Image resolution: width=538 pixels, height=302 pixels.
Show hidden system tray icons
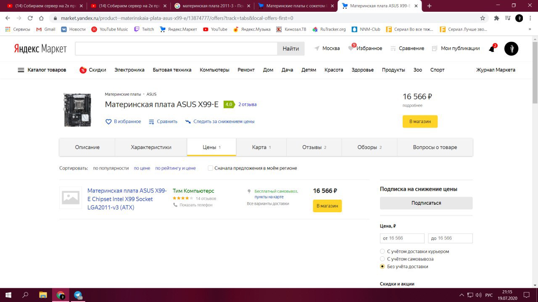[462, 295]
